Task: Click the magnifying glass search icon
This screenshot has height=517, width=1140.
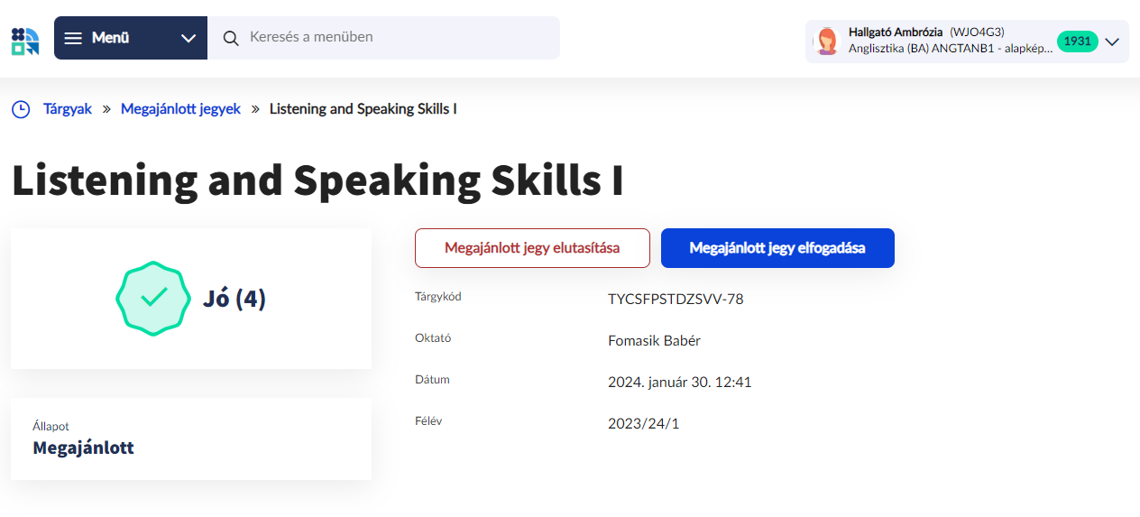Action: [x=231, y=38]
